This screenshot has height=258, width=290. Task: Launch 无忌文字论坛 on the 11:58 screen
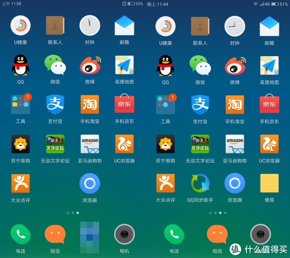[x=55, y=144]
